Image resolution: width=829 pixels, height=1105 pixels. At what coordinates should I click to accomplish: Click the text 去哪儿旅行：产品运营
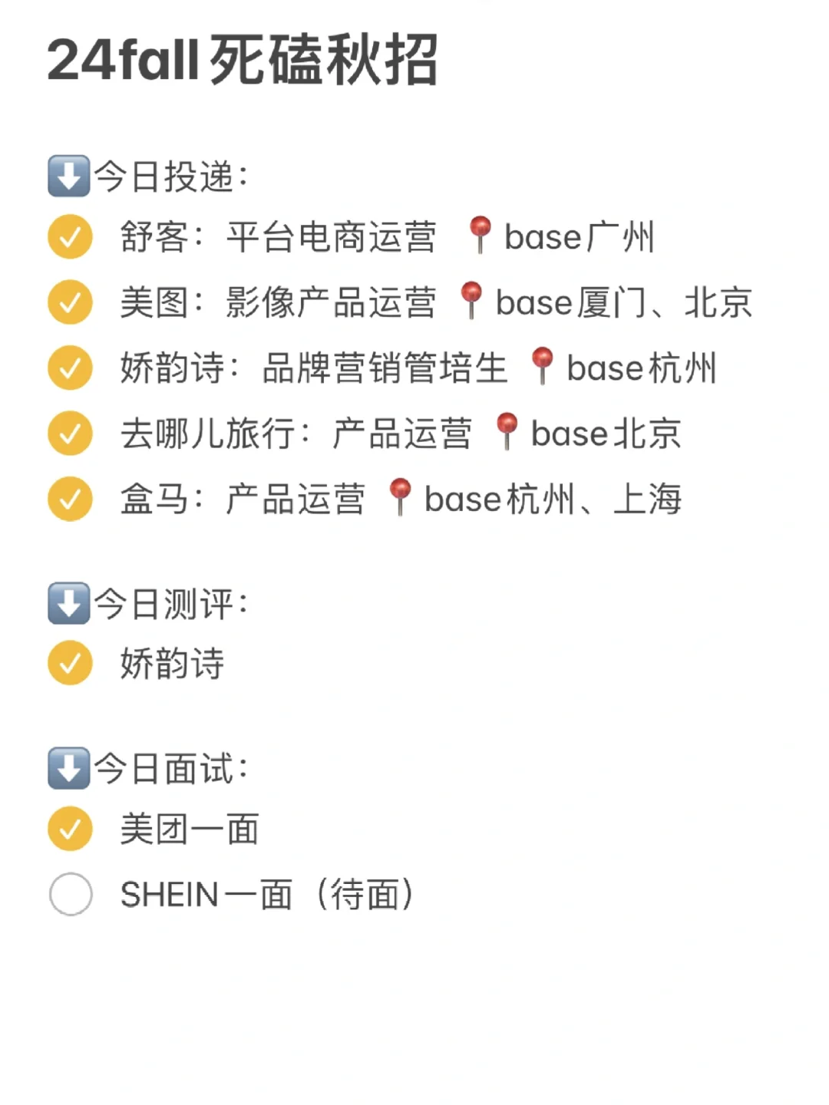point(296,434)
